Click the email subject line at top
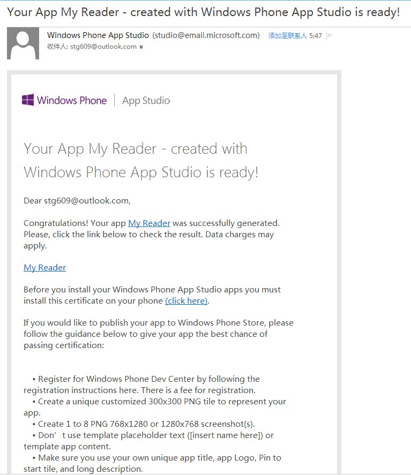Image resolution: width=411 pixels, height=475 pixels. (204, 12)
